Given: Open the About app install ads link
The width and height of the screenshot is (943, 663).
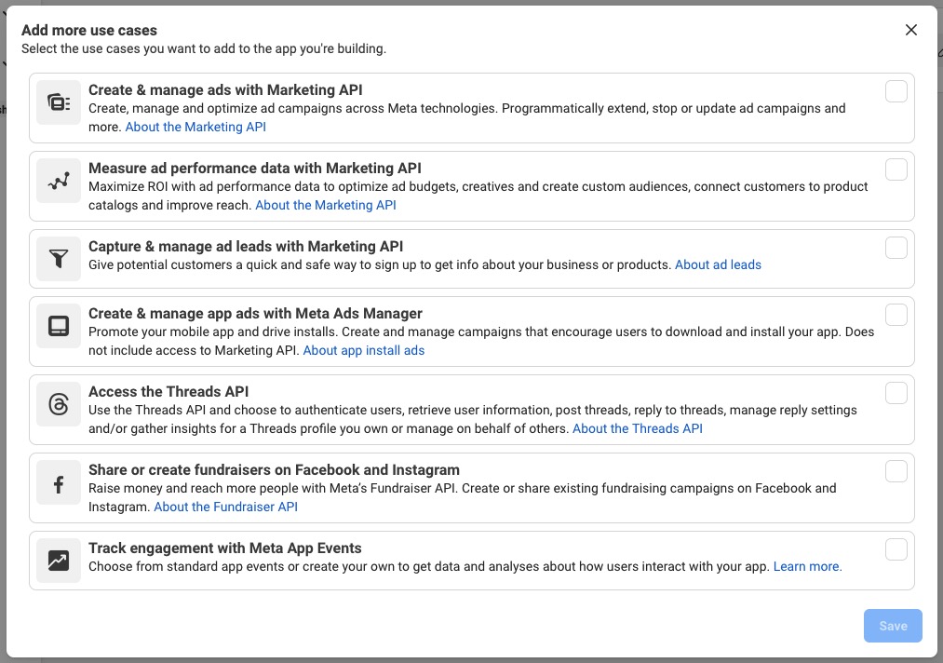Looking at the screenshot, I should click(363, 350).
